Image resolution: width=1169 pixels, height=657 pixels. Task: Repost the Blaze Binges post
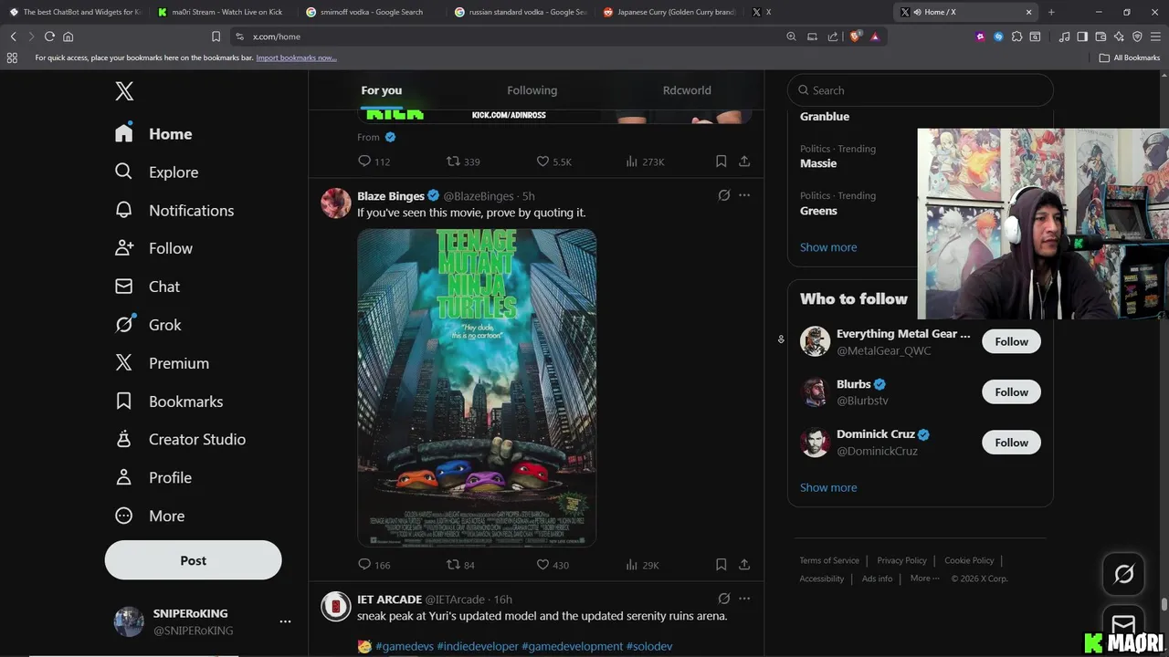[x=460, y=565]
